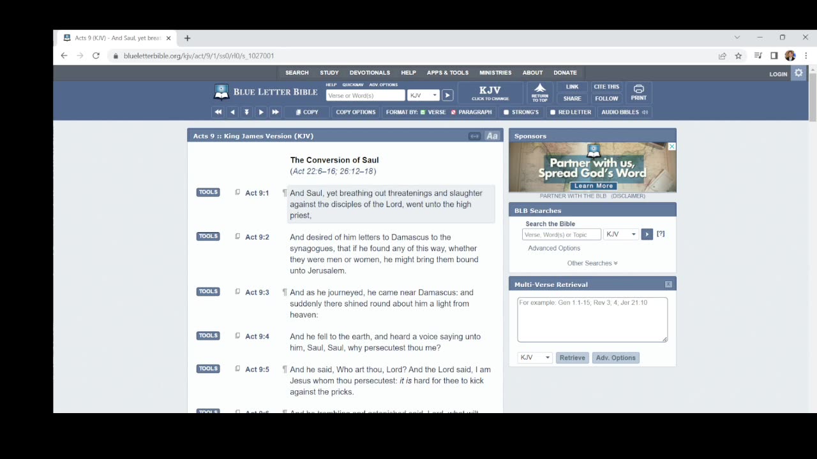817x459 pixels.
Task: Click copy icon beside Act 9:4
Action: point(237,336)
